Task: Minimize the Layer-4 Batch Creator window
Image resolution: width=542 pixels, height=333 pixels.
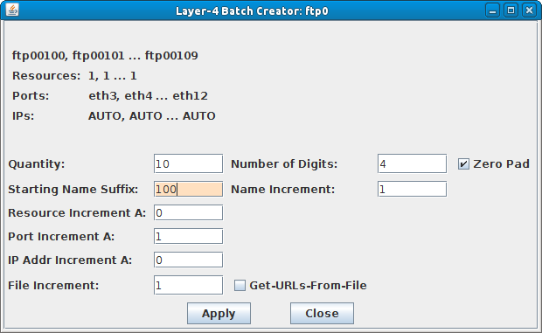Action: 492,10
